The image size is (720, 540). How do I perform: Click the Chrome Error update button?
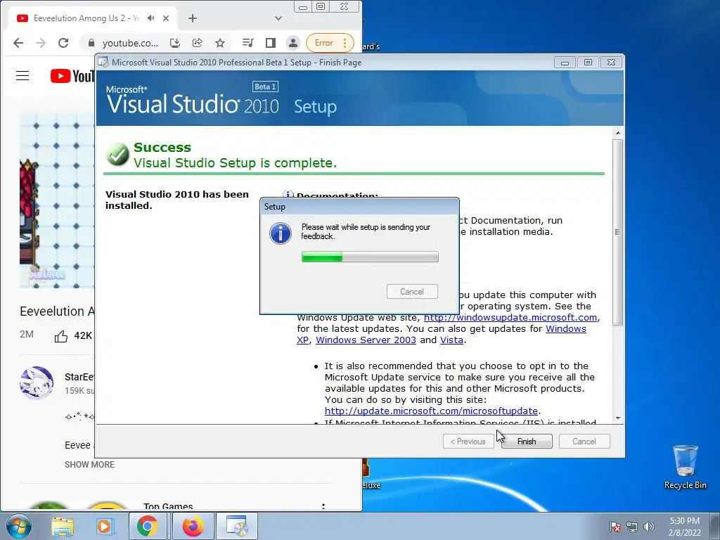(x=330, y=43)
